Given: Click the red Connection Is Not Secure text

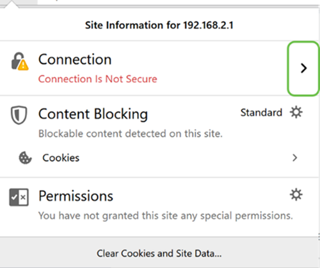Looking at the screenshot, I should coord(98,79).
